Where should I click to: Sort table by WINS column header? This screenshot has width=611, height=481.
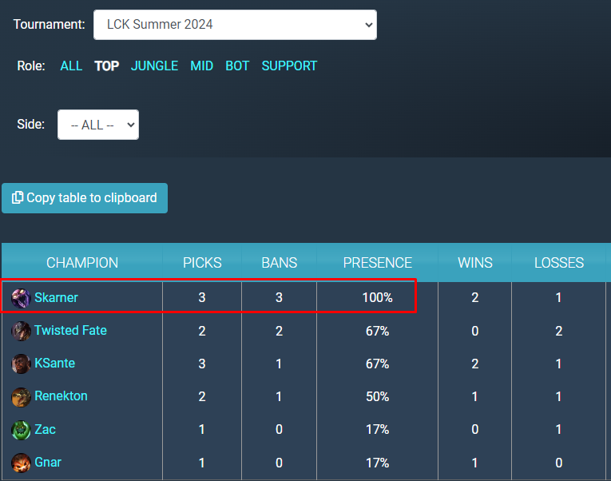[x=474, y=263]
